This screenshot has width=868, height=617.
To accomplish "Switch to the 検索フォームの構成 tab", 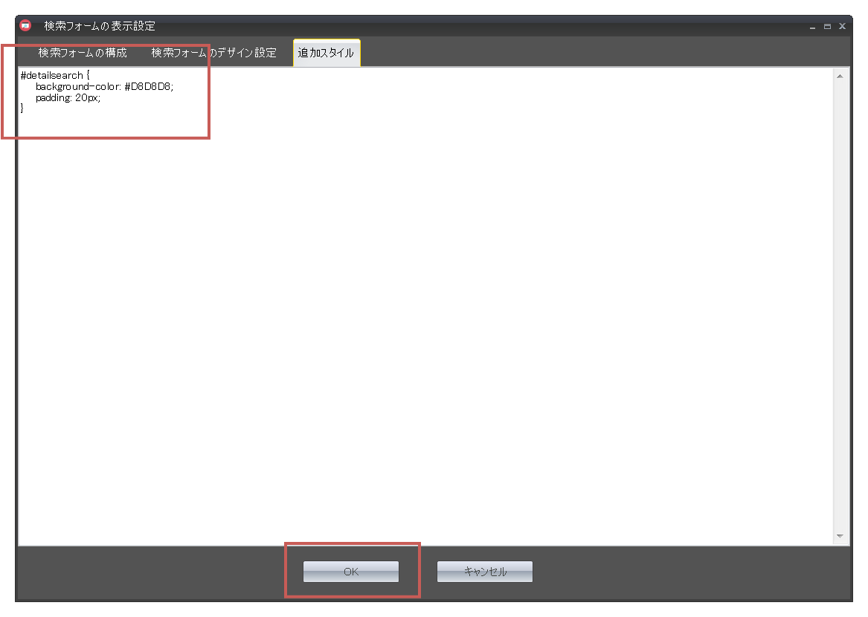I will 83,53.
